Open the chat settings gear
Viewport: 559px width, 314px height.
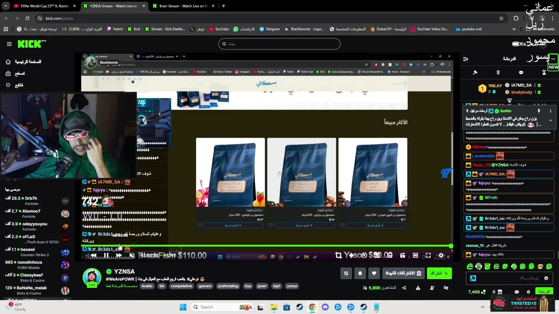coord(528,292)
